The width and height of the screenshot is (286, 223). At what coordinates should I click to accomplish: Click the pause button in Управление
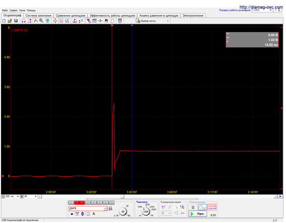click(193, 207)
